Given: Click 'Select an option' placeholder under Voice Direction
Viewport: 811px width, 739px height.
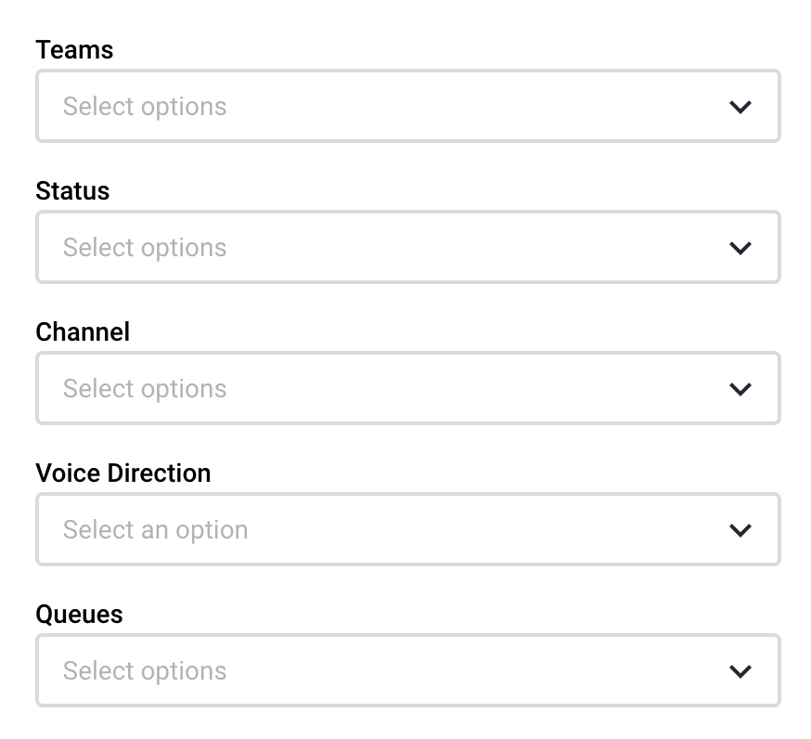Looking at the screenshot, I should 155,529.
